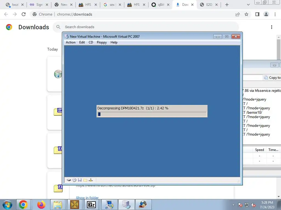The image size is (281, 210).
Task: Go back with Chrome's back arrow
Action: [x=6, y=14]
